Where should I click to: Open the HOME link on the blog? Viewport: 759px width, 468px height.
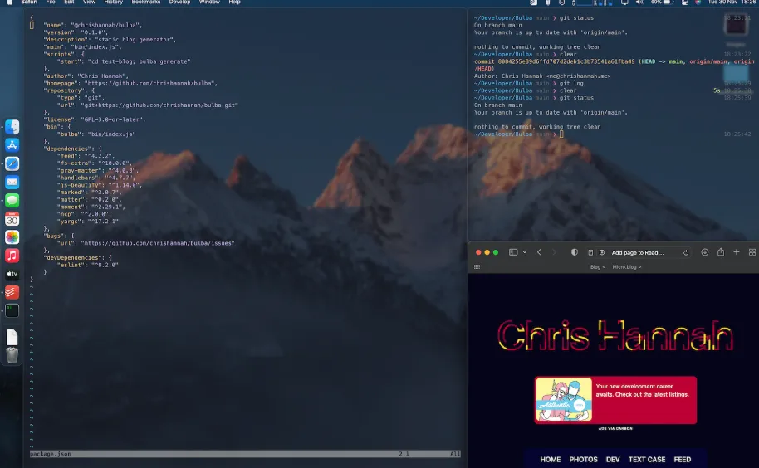pos(551,460)
